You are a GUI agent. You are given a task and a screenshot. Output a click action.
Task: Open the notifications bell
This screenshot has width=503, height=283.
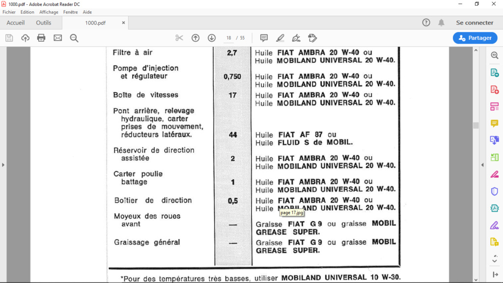442,23
